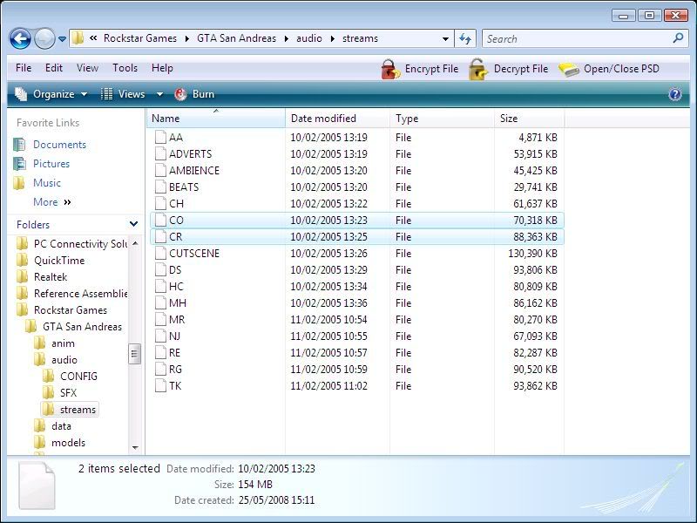
Task: Expand breadcrumb arrow after Rockstar Games
Action: tap(186, 38)
